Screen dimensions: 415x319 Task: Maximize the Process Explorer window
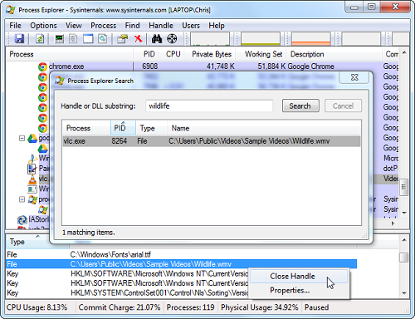pos(372,7)
